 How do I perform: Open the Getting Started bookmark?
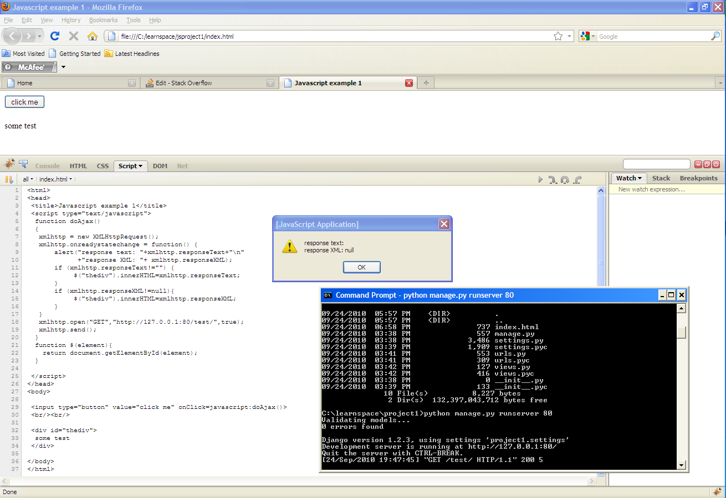click(75, 54)
